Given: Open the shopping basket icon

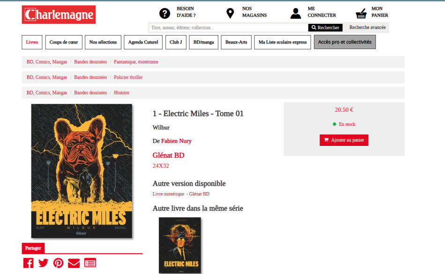Looking at the screenshot, I should click(361, 13).
